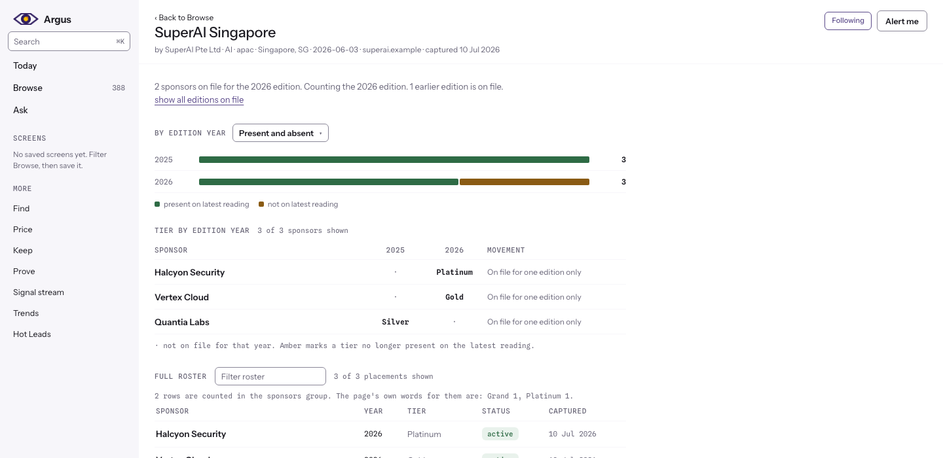Viewport: 943px width, 458px height.
Task: Click the CAPTURED column header in roster
Action: pyautogui.click(x=568, y=411)
